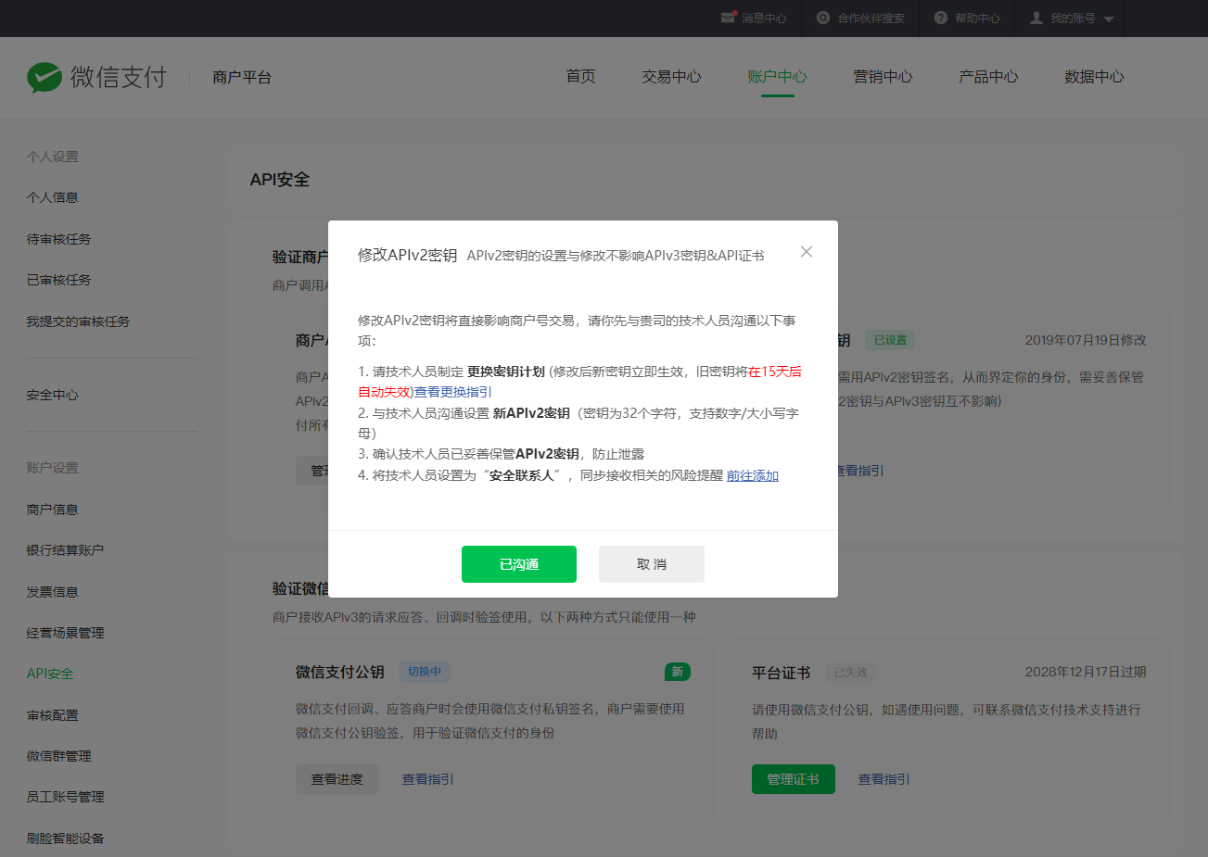Click the partner search magnifier icon

pos(823,18)
